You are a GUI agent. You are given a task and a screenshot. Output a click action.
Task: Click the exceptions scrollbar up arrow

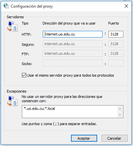[x=120, y=109]
